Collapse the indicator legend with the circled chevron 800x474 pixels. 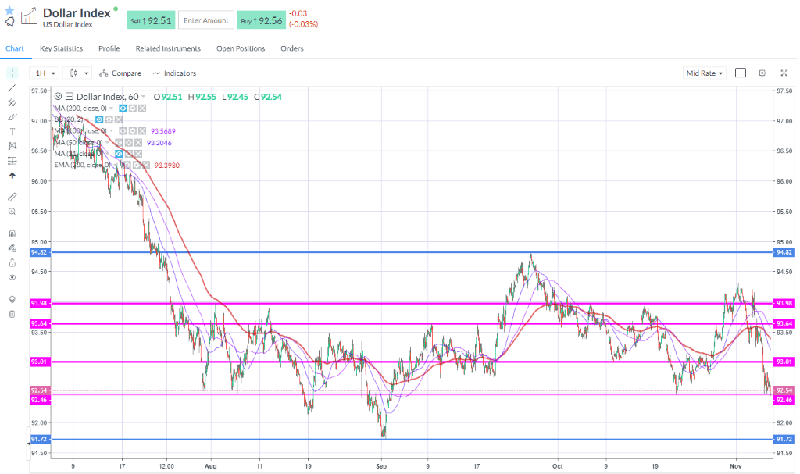click(x=58, y=96)
